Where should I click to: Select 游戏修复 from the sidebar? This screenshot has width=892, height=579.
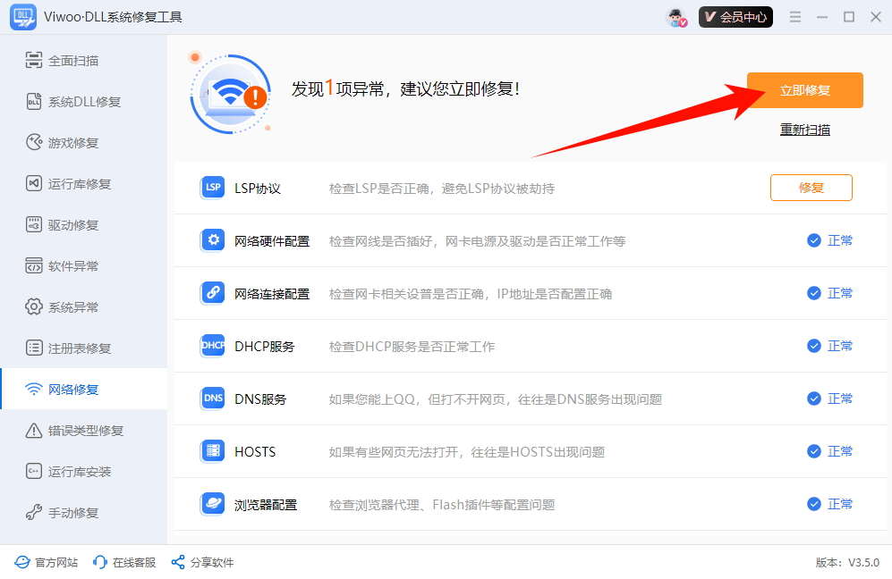click(73, 143)
